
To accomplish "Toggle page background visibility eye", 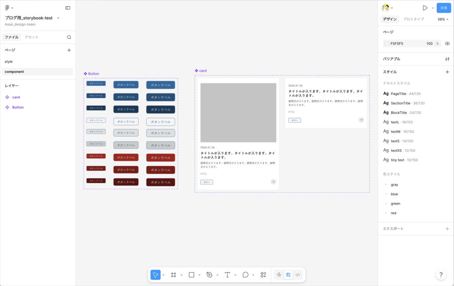I will [x=447, y=44].
